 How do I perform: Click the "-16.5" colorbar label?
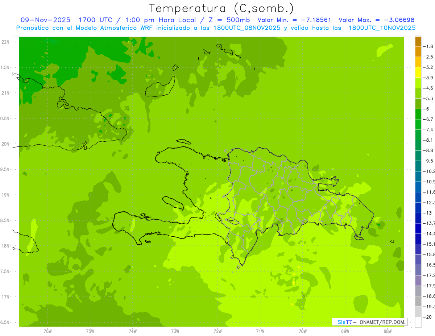coord(429,265)
